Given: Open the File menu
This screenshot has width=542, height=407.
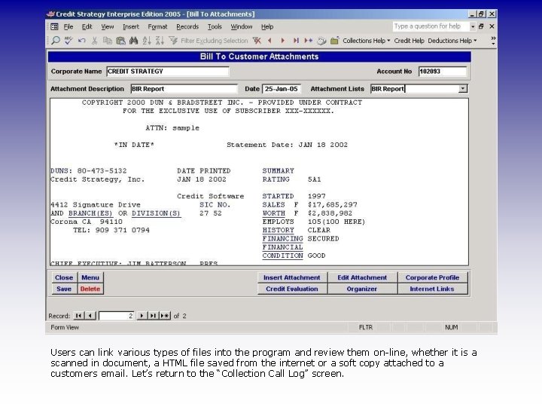Looking at the screenshot, I should point(69,26).
